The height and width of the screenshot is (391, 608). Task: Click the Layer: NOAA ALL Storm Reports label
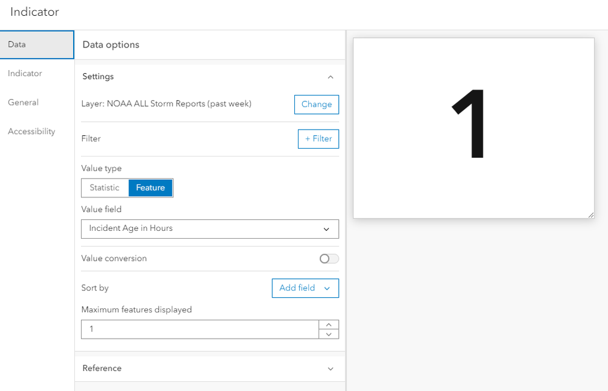[x=166, y=104]
